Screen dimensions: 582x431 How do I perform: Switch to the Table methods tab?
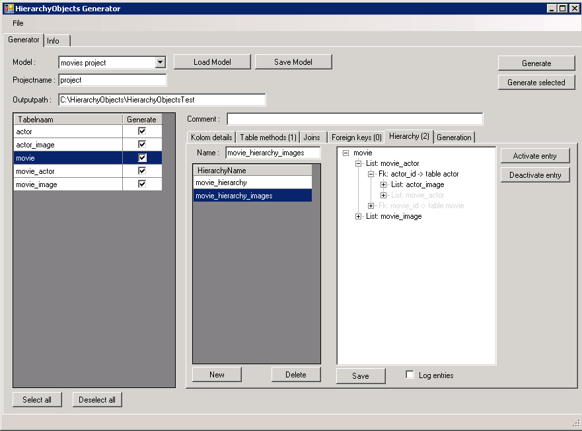268,137
